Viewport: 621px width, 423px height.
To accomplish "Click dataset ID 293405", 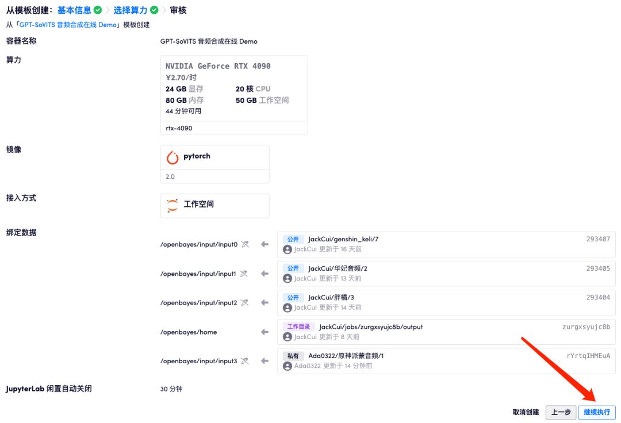I will tap(598, 268).
